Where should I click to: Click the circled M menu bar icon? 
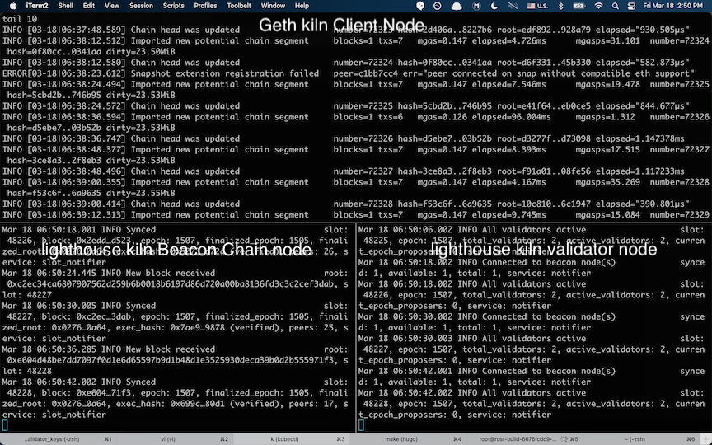pyautogui.click(x=476, y=6)
